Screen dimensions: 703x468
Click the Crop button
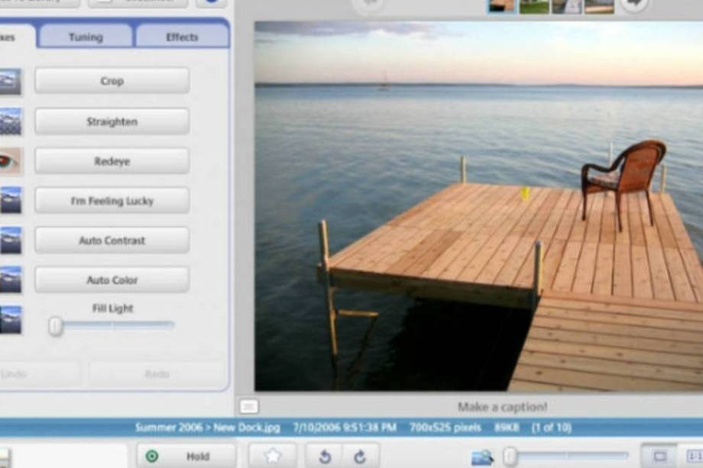click(x=112, y=81)
